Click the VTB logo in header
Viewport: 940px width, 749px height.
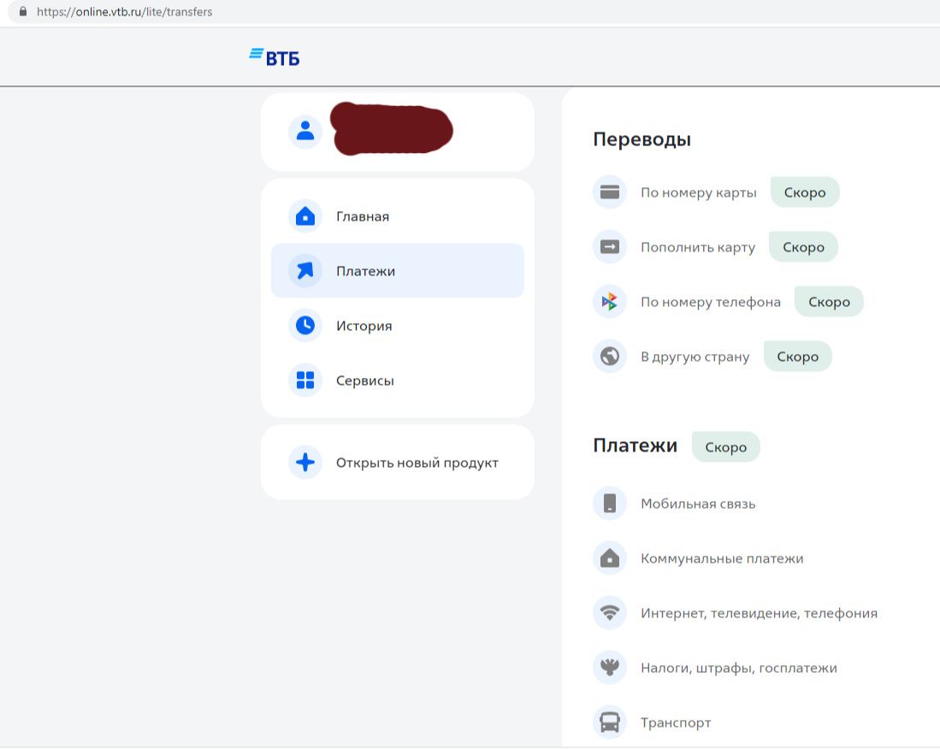275,57
